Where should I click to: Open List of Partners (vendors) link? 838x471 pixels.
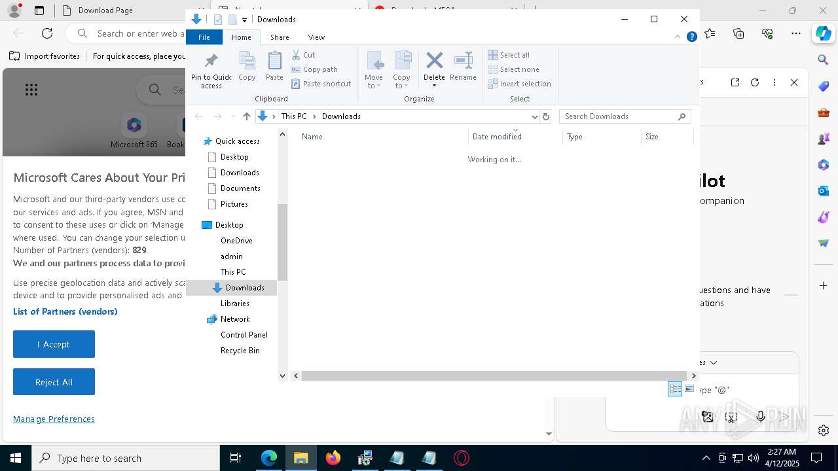tap(65, 311)
